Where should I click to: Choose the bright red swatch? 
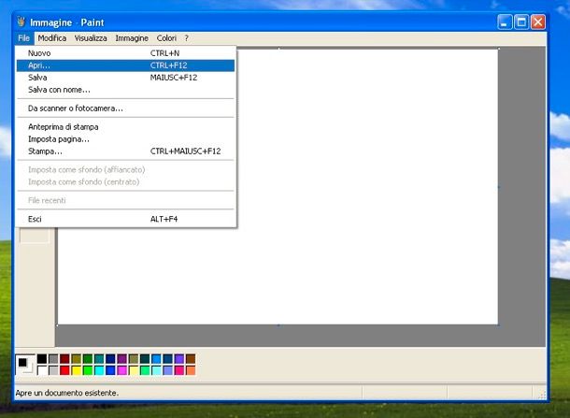64,370
